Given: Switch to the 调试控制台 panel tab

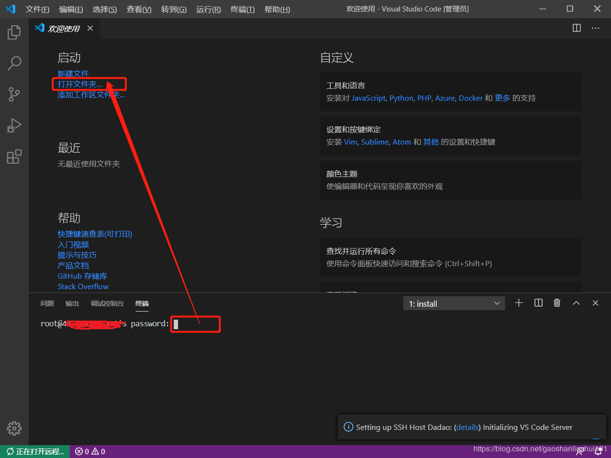Looking at the screenshot, I should click(107, 303).
